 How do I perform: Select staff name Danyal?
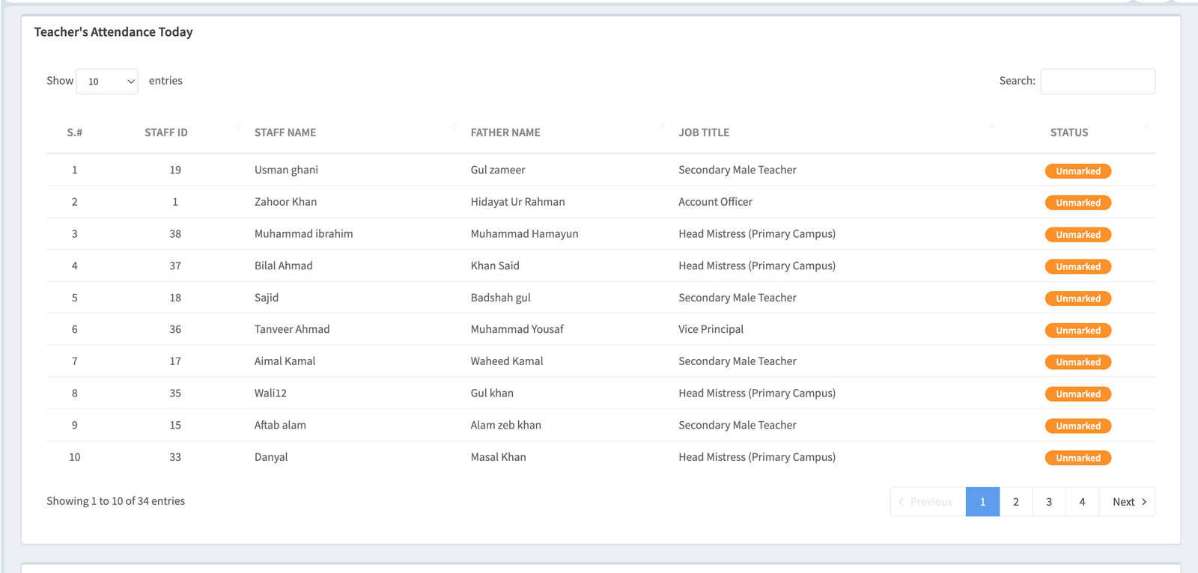pos(271,457)
